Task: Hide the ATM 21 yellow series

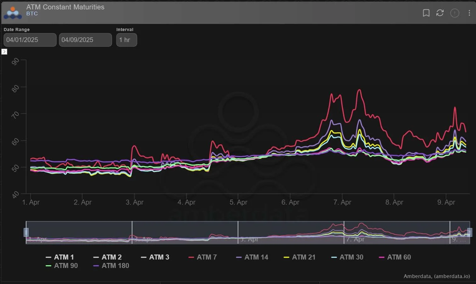Action: pos(299,257)
